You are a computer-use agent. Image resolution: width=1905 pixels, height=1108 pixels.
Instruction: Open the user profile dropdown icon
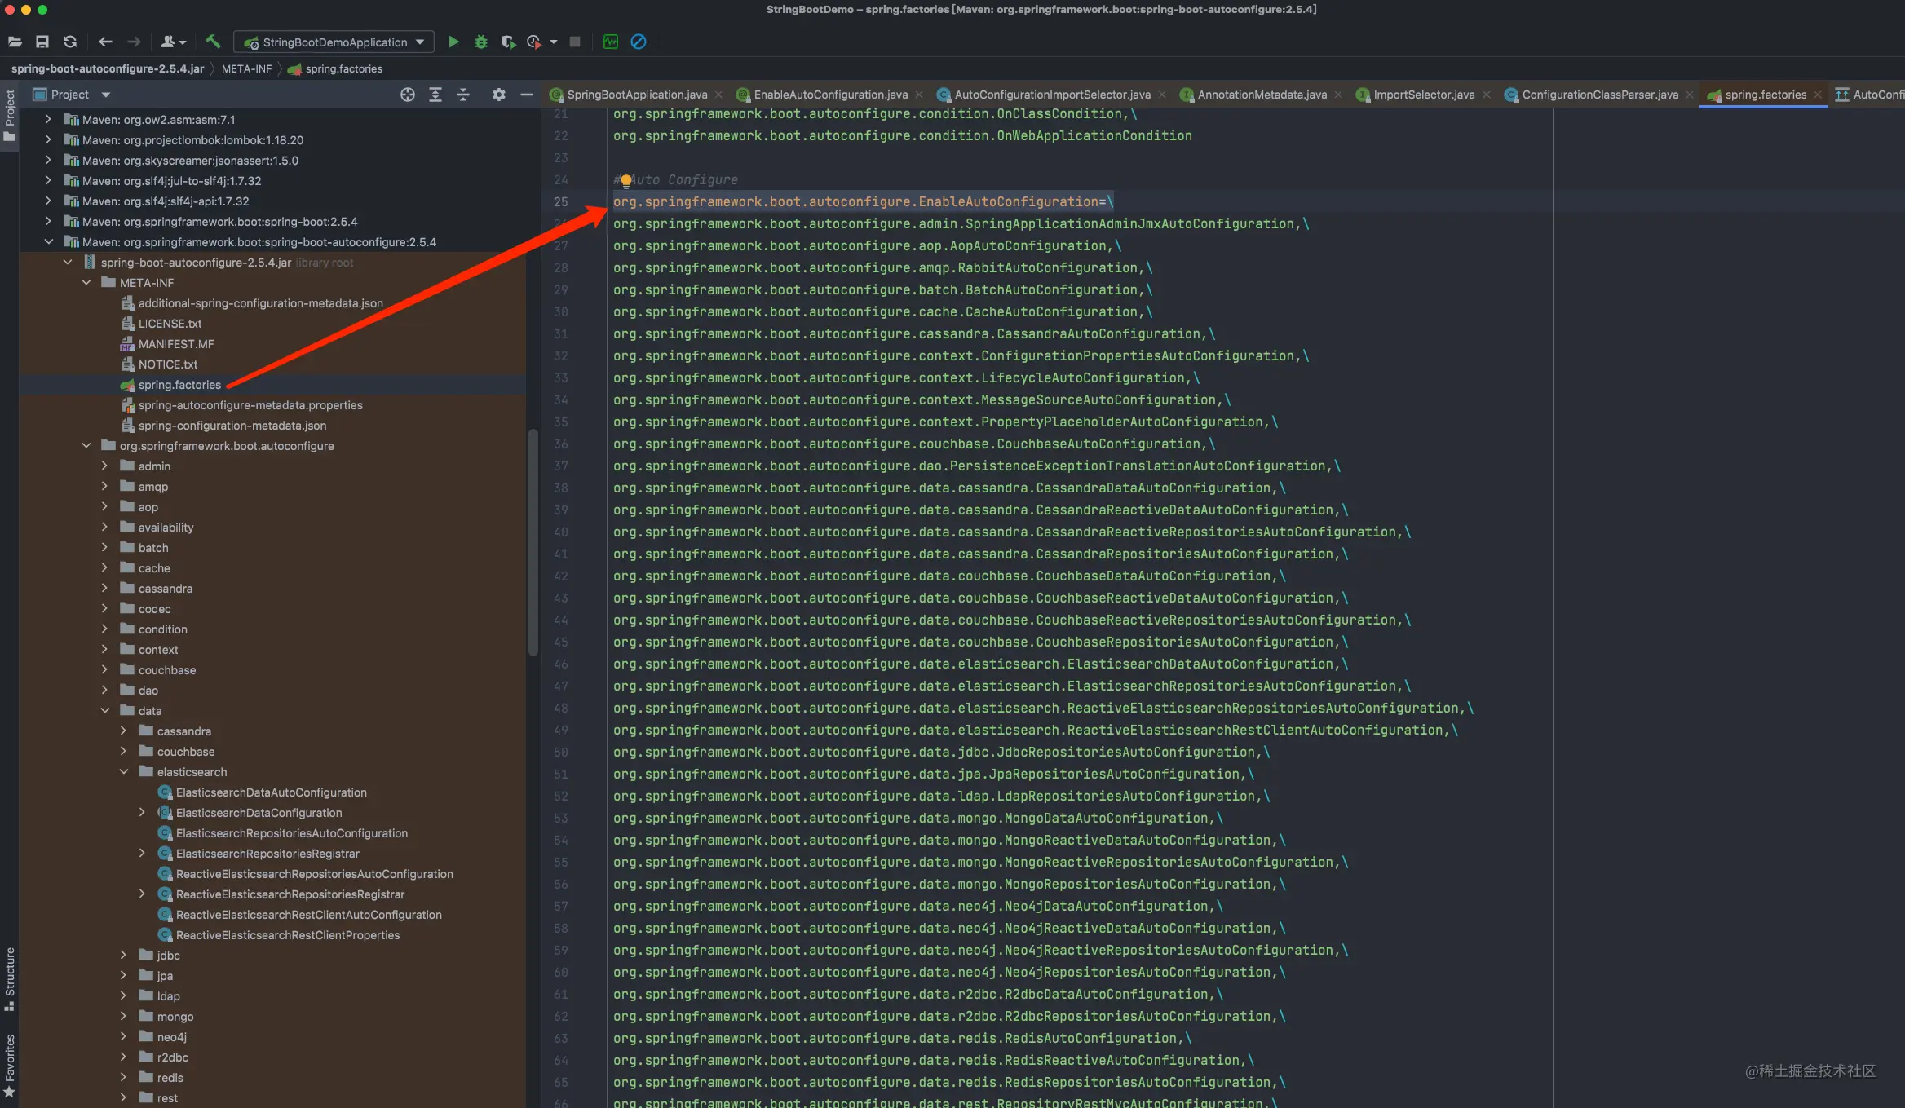click(x=174, y=42)
